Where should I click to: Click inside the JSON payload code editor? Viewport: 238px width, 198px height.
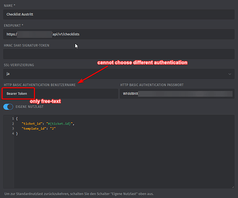(x=118, y=152)
